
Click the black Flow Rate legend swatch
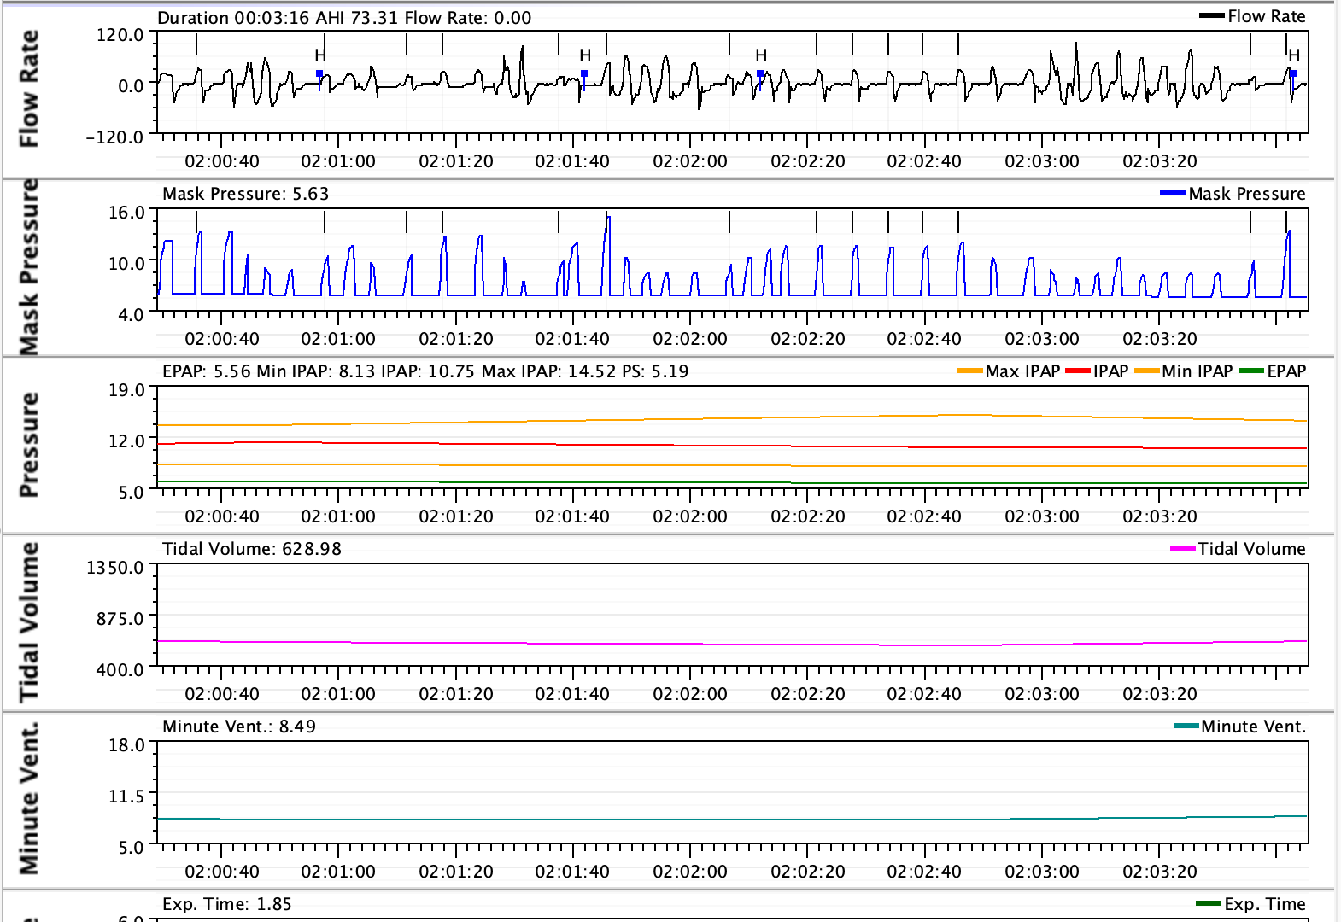click(x=1212, y=16)
